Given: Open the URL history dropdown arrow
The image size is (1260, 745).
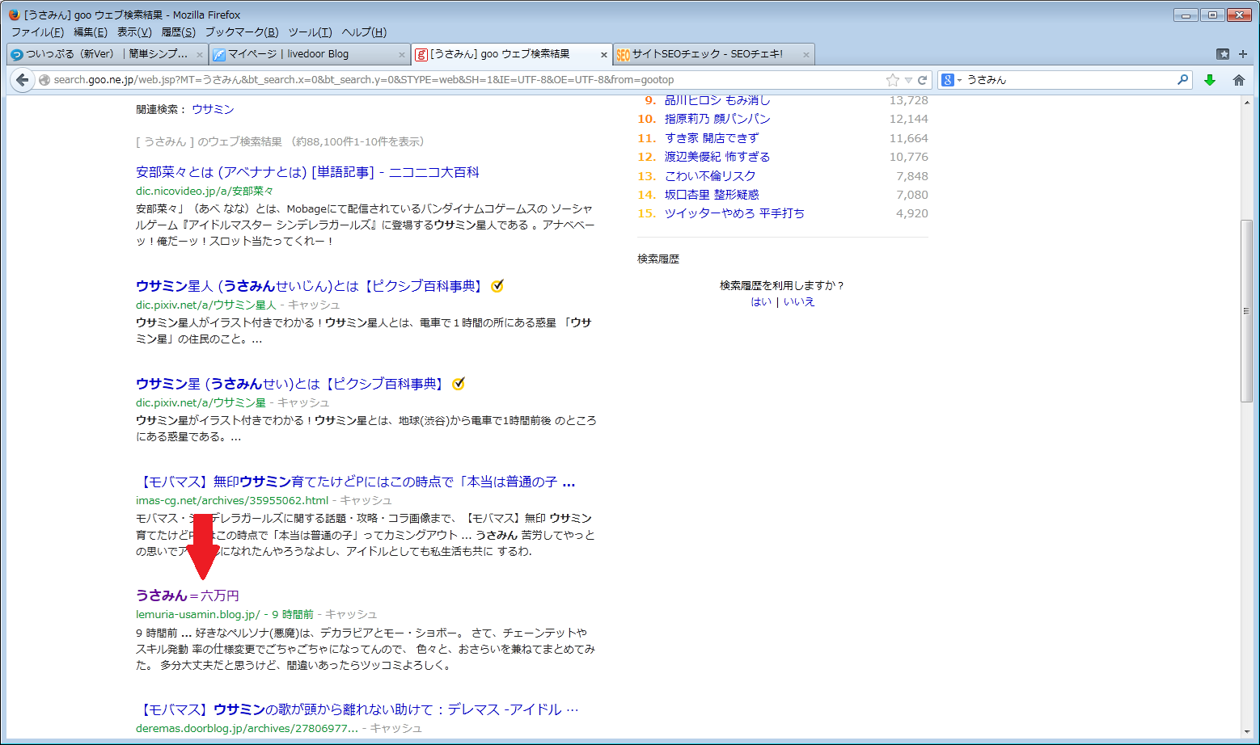Looking at the screenshot, I should click(908, 80).
